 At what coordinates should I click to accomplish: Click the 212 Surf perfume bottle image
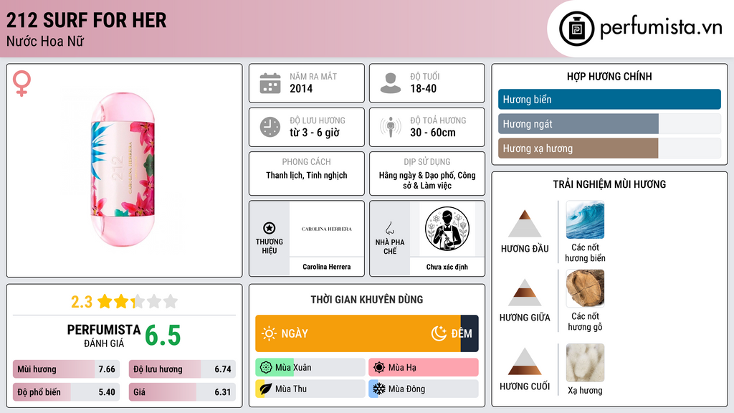click(x=123, y=169)
